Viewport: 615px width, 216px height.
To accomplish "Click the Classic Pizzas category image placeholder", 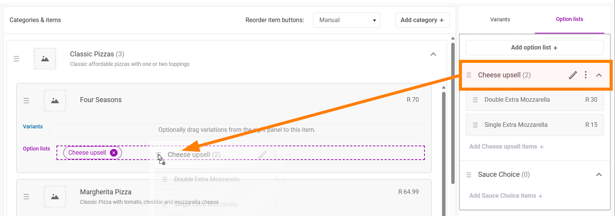I will [x=45, y=59].
